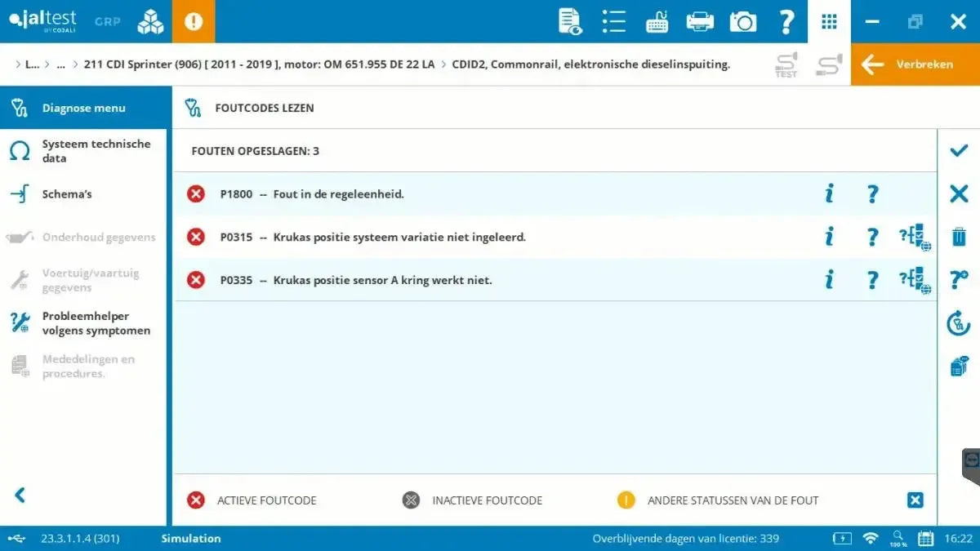Image resolution: width=980 pixels, height=551 pixels.
Task: Open the report document icon in the toolbar
Action: pyautogui.click(x=569, y=22)
